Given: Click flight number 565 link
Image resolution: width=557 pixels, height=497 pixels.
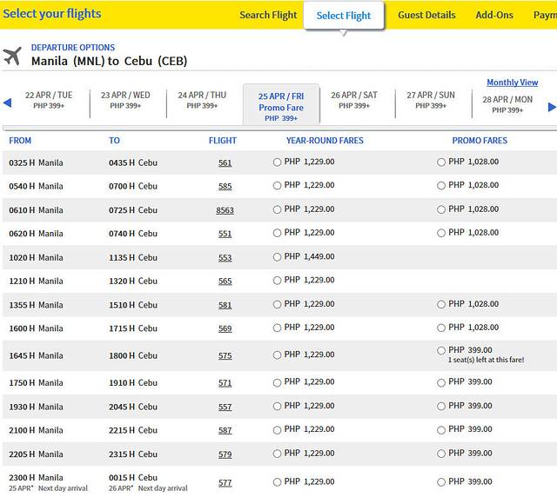Looking at the screenshot, I should 225,282.
